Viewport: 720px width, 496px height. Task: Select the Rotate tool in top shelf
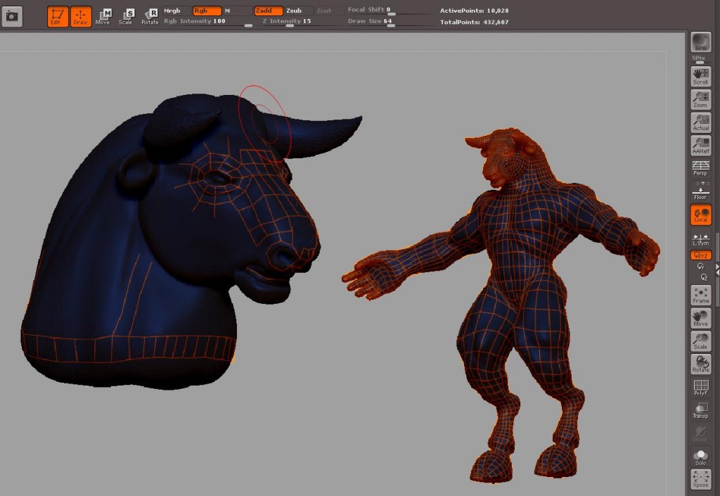tap(150, 16)
